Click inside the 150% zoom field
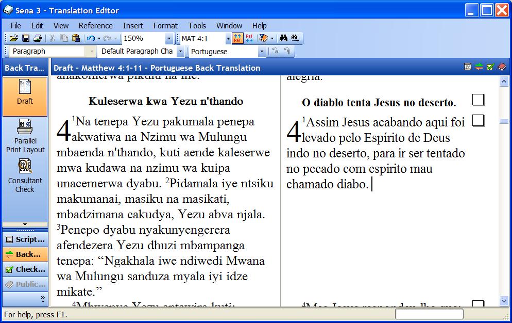The image size is (512, 323). pos(144,39)
